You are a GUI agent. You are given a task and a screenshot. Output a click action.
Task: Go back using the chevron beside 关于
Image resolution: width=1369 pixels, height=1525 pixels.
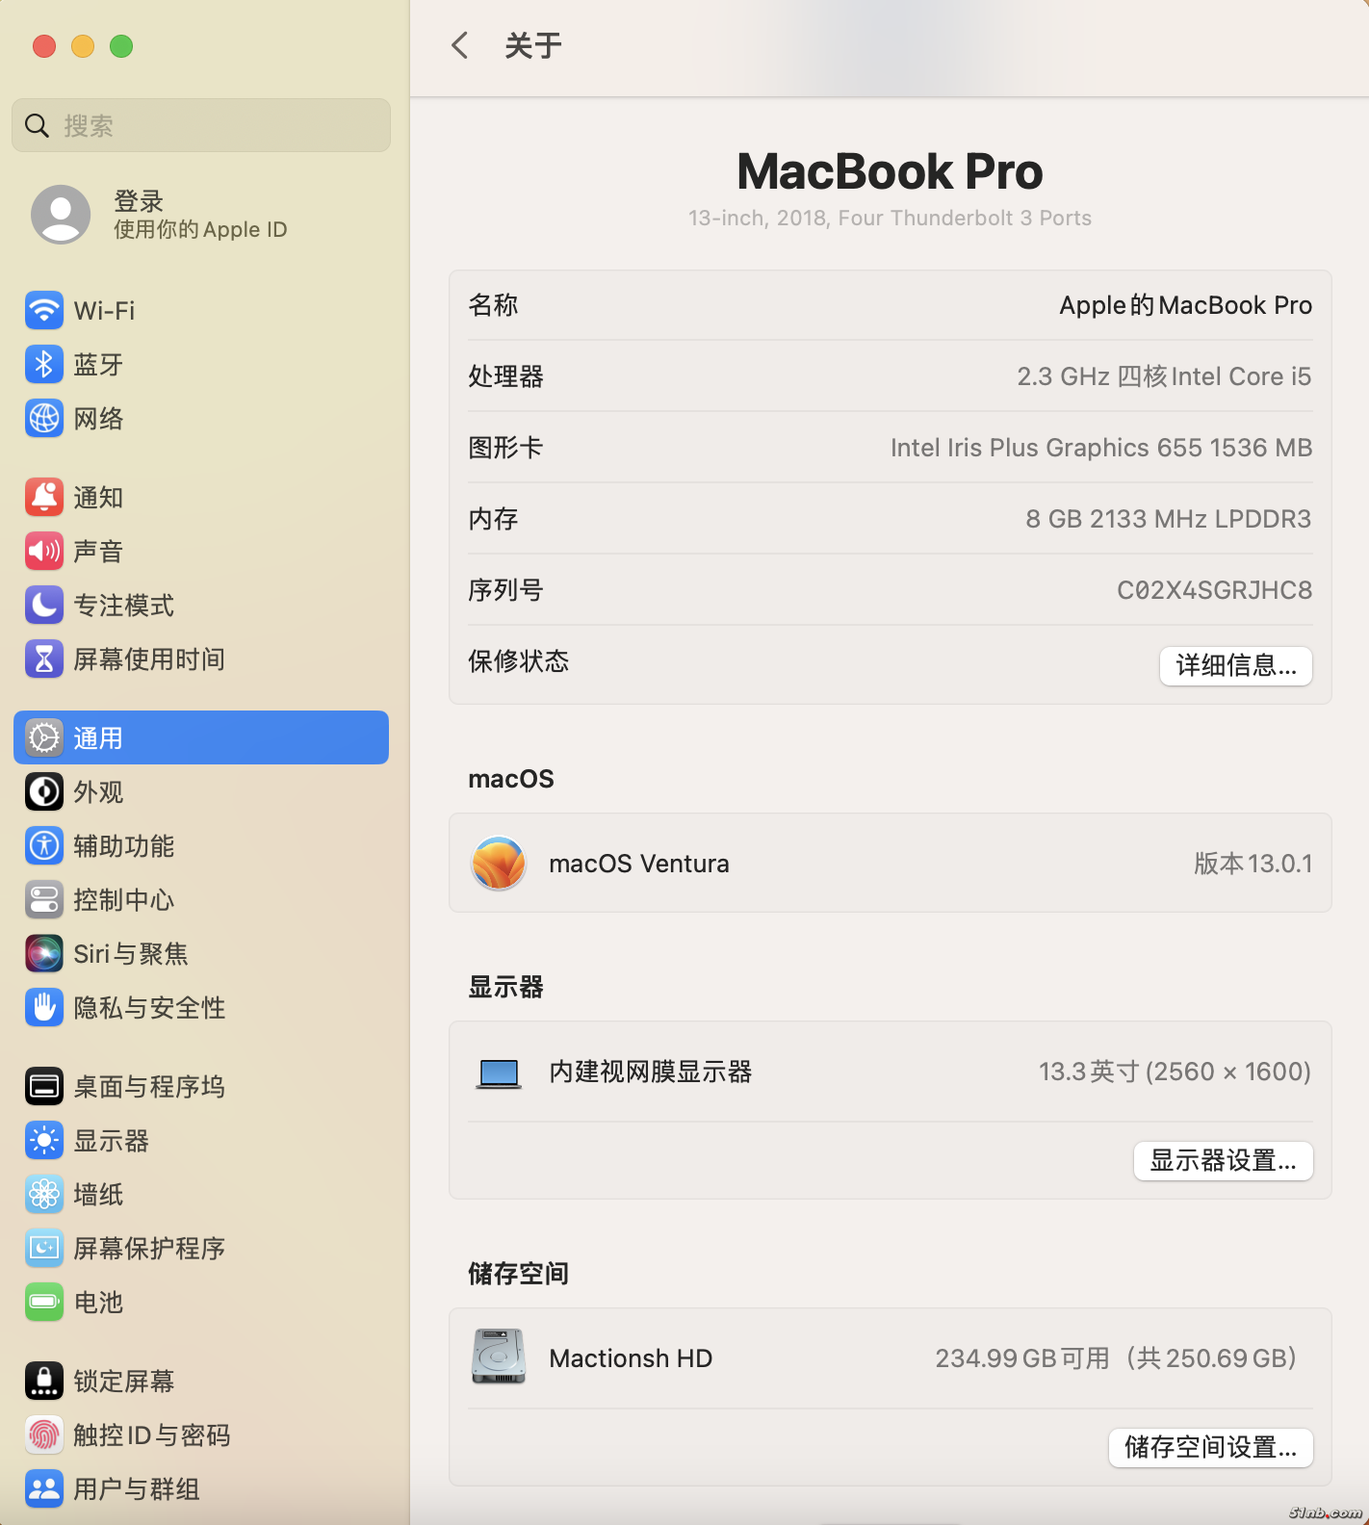point(460,45)
